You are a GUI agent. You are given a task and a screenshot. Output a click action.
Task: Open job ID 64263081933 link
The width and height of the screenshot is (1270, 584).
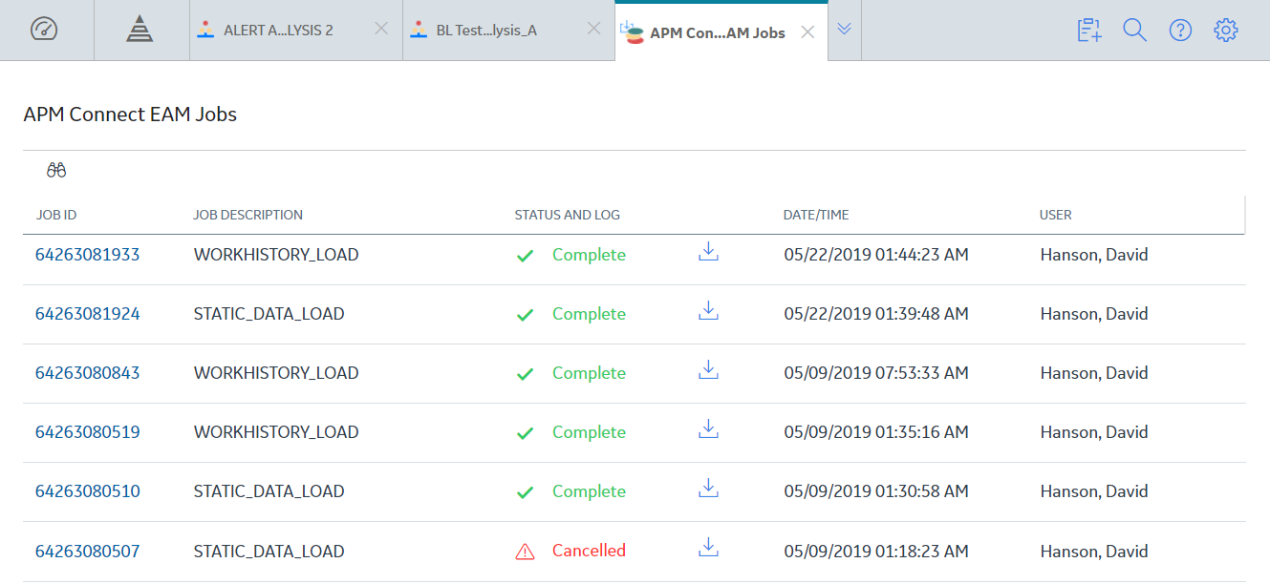88,255
